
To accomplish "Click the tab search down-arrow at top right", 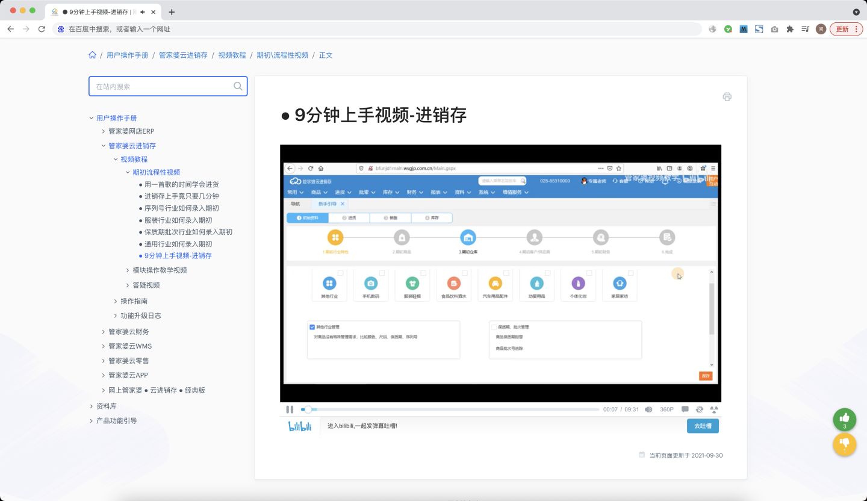I will (856, 12).
